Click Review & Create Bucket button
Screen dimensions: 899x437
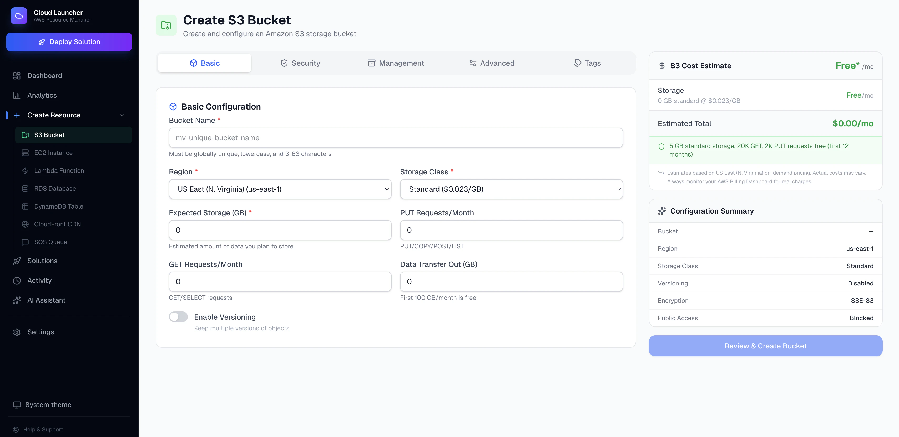point(765,346)
